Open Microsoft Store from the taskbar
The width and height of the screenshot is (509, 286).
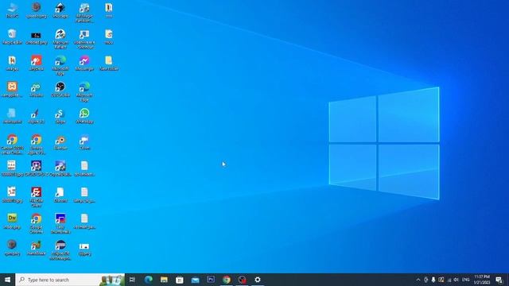180,280
